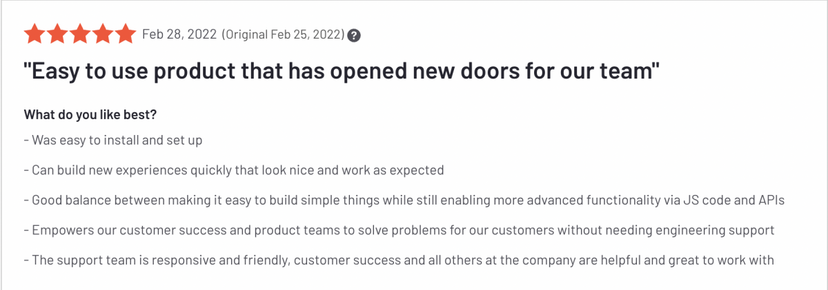Click the "(Original Feb 25, 2022)" text

(283, 34)
